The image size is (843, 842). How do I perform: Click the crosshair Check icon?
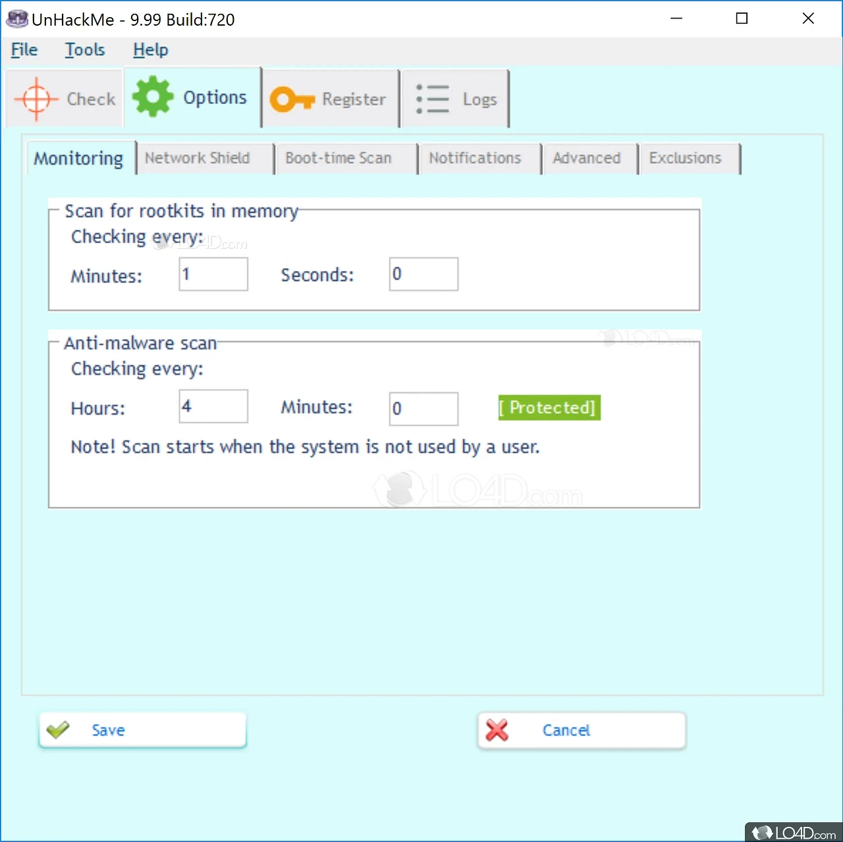36,99
